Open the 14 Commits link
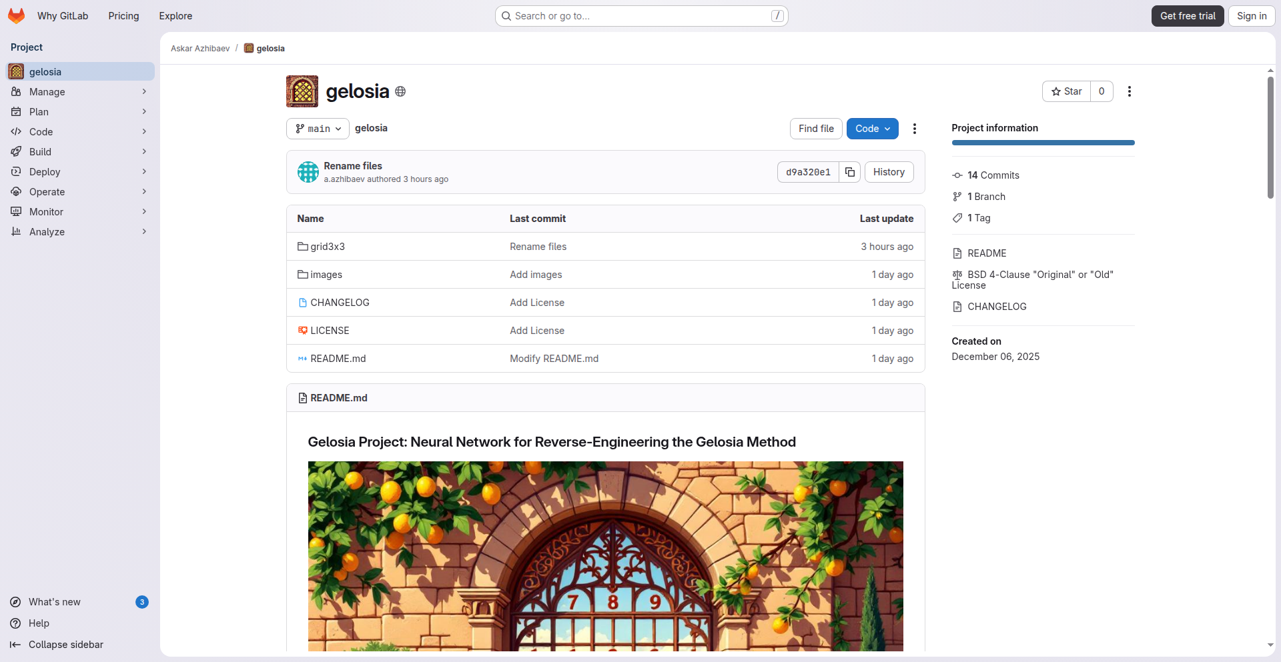Screen dimensions: 1281x662 tap(993, 175)
